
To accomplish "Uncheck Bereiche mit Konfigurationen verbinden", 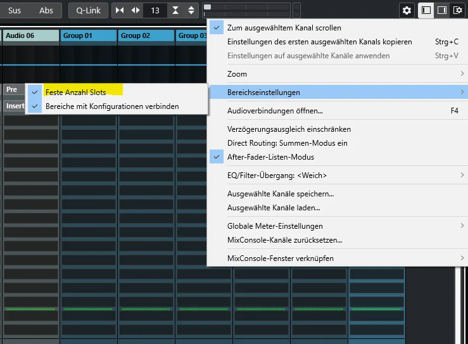I will 117,106.
